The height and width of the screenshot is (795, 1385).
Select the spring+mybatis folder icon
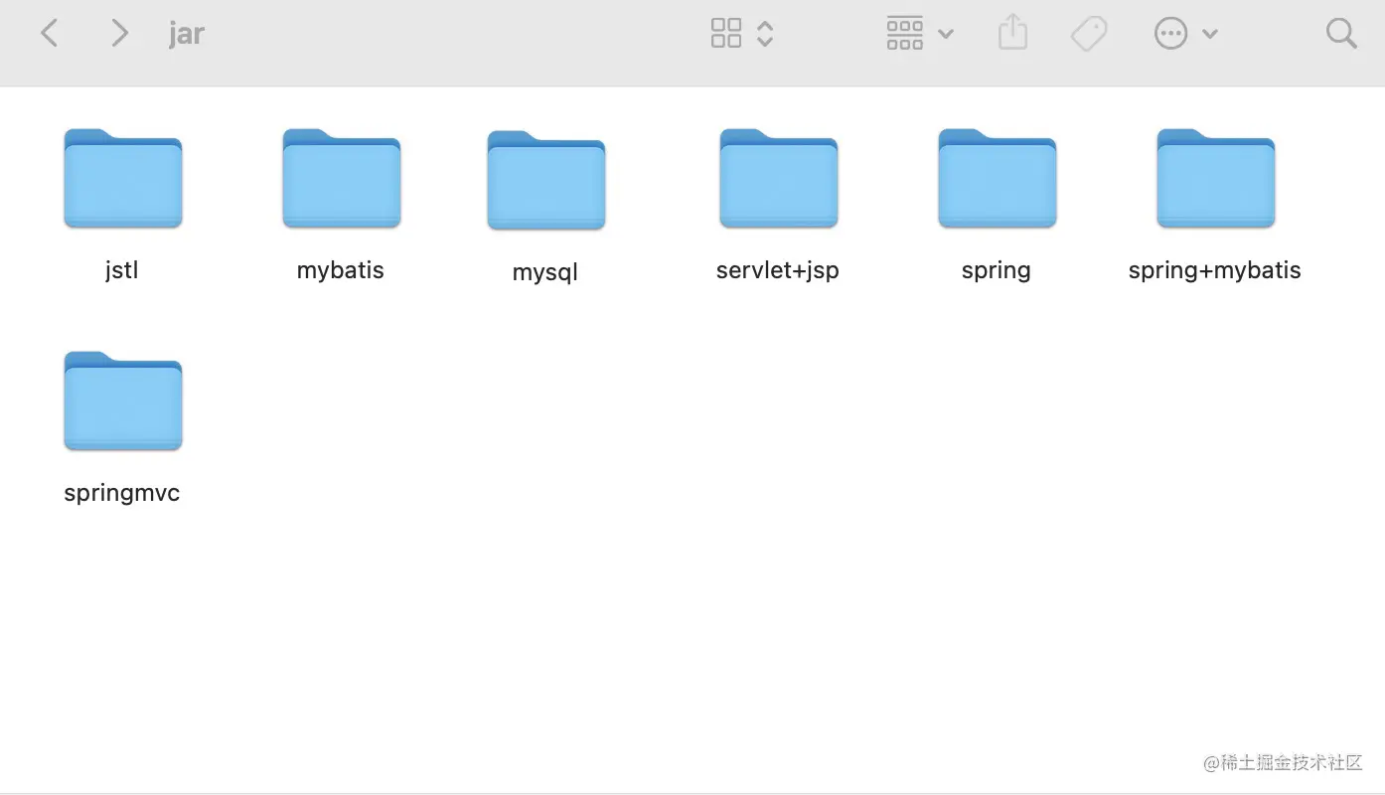[1216, 179]
